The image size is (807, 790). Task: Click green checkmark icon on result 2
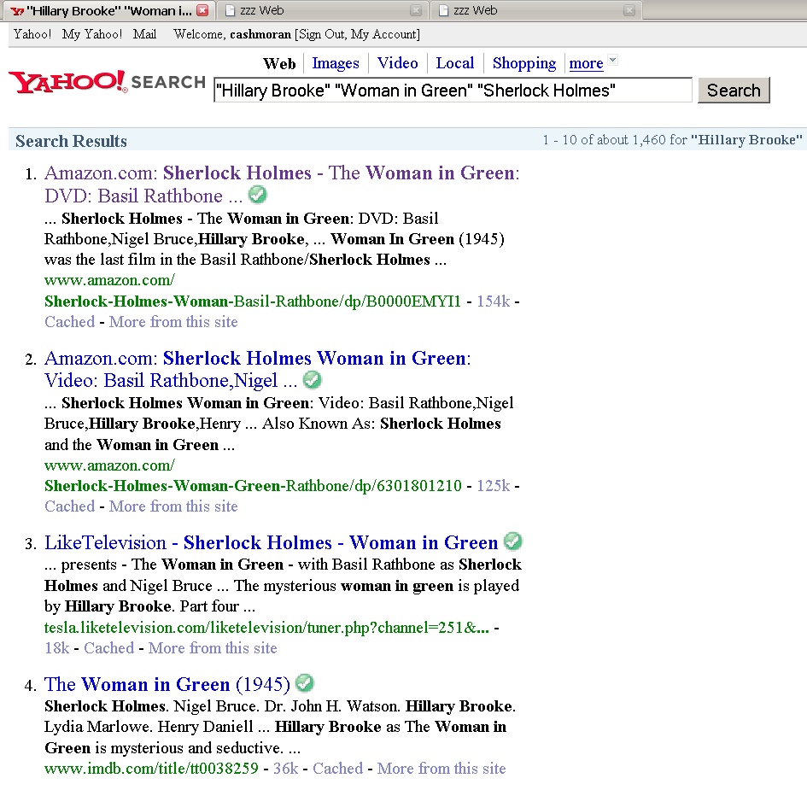312,380
